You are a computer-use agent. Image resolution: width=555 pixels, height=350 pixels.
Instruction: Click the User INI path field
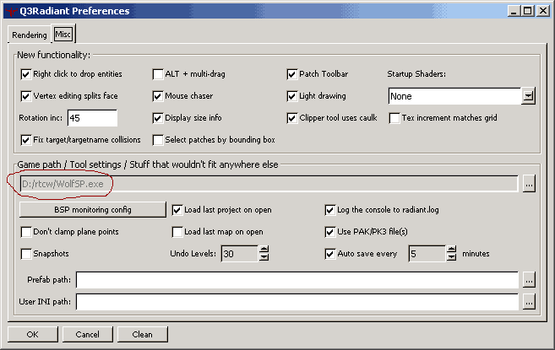point(297,302)
